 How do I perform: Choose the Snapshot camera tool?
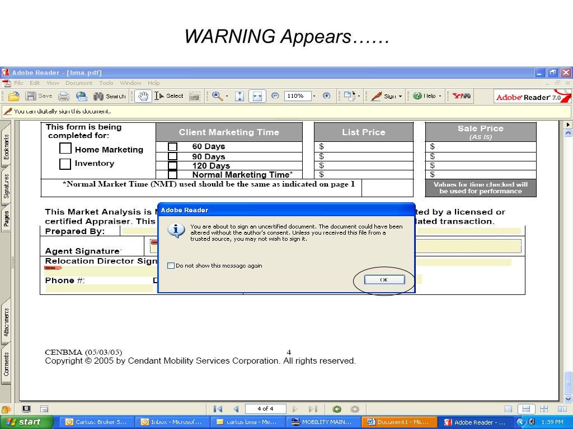[194, 96]
